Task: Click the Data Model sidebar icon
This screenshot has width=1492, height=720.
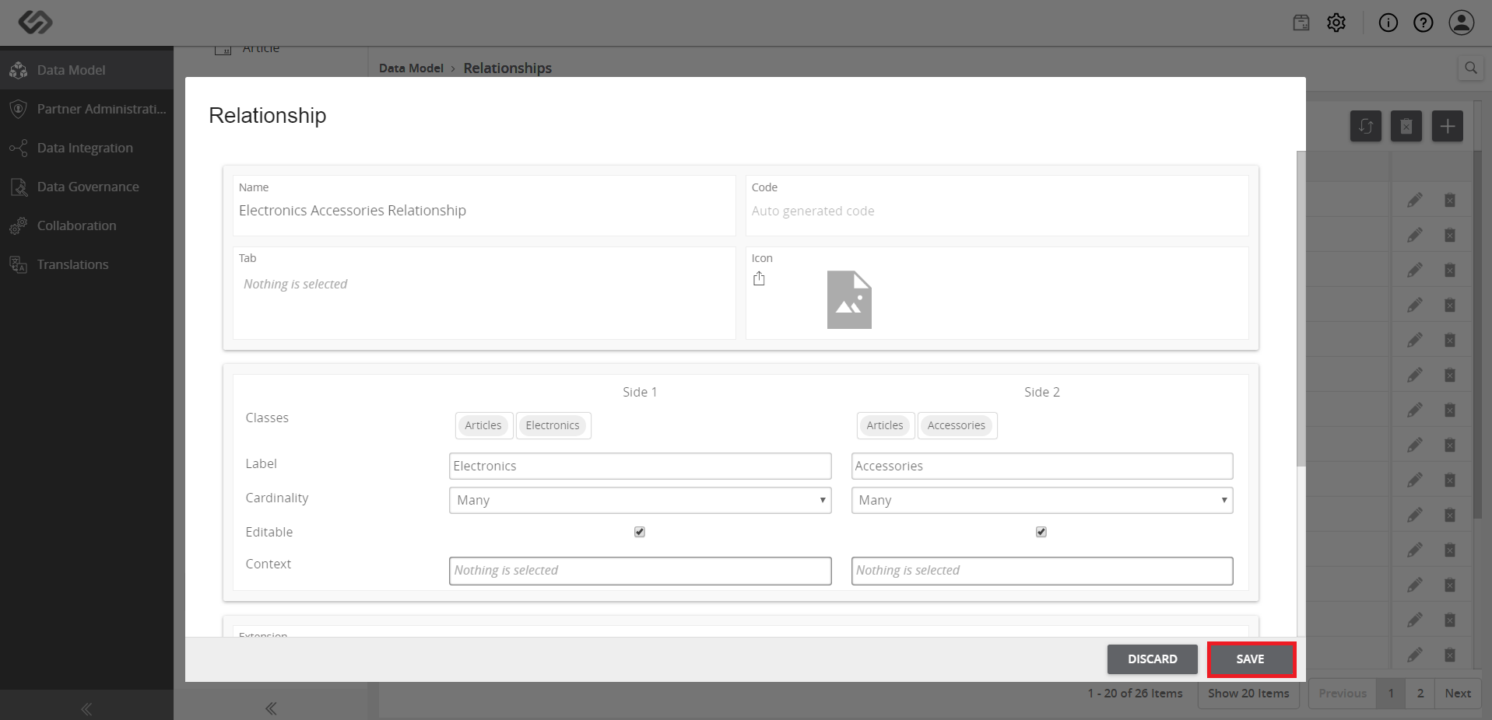Action: pyautogui.click(x=19, y=70)
